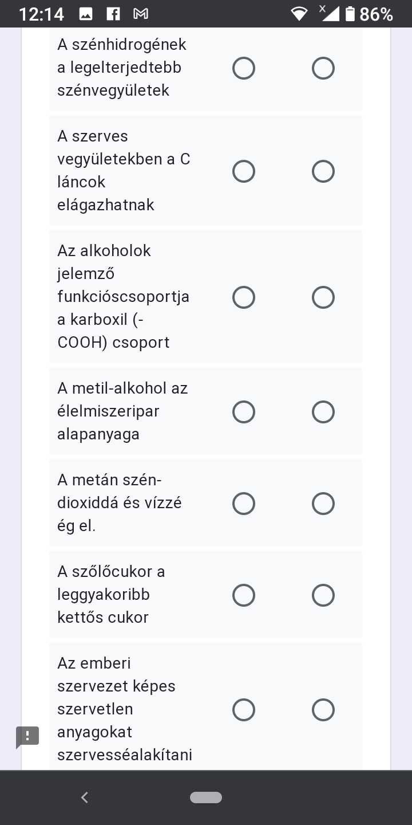Tap the Android back arrow

tap(85, 797)
